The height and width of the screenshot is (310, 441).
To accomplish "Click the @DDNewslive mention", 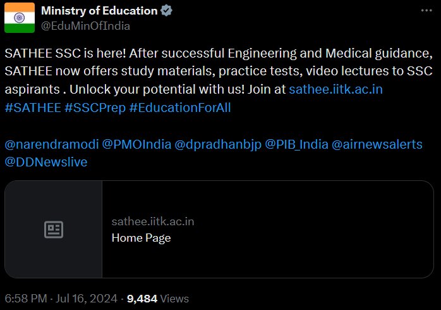I will 46,162.
